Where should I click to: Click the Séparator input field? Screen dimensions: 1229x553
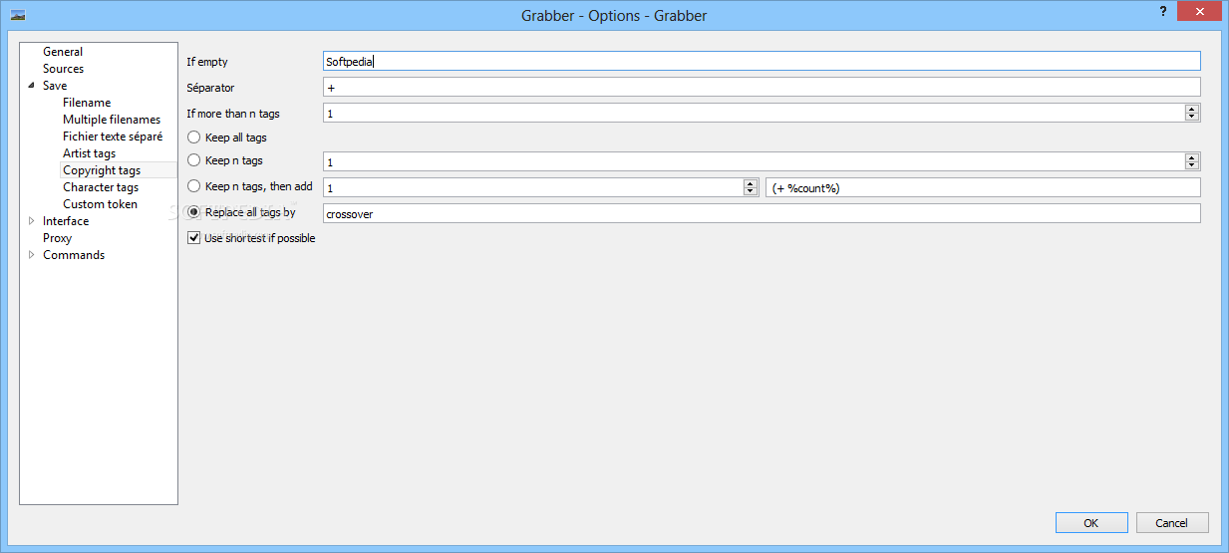pyautogui.click(x=762, y=88)
